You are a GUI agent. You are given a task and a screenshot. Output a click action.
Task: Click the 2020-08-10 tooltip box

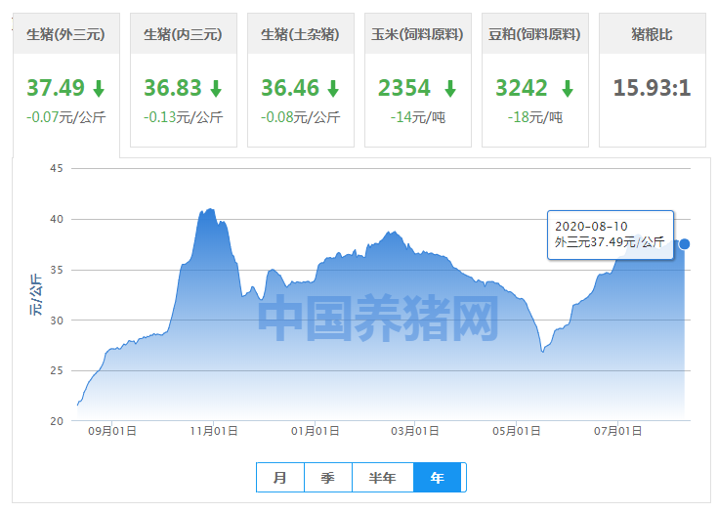pos(611,235)
